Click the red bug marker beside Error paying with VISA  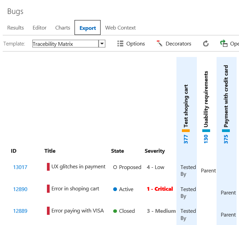(48, 211)
